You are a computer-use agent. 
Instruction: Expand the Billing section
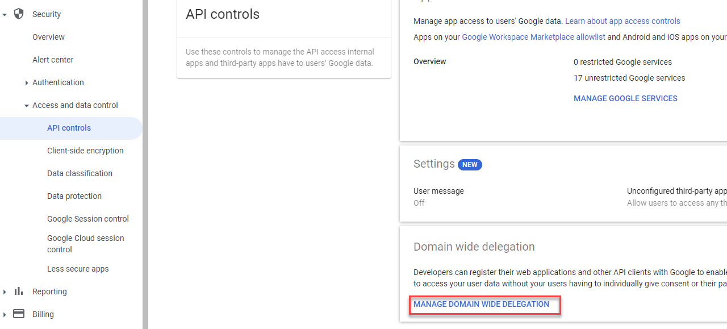pos(5,314)
